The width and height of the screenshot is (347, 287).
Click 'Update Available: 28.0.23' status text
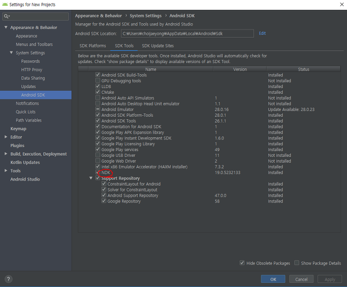[x=291, y=109]
